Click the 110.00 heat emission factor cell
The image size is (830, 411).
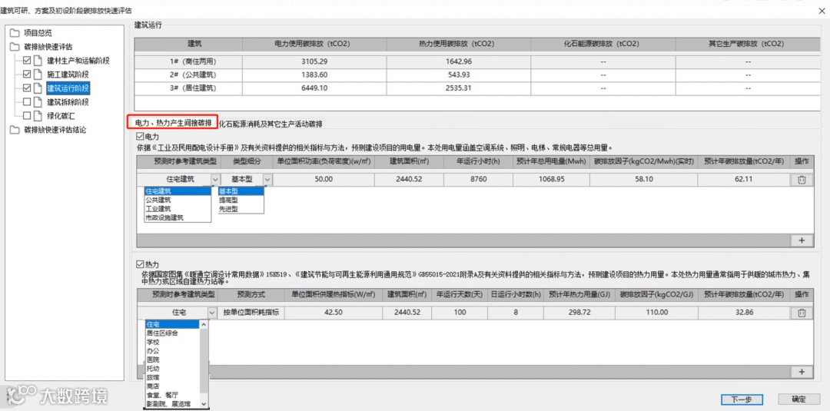pyautogui.click(x=657, y=313)
